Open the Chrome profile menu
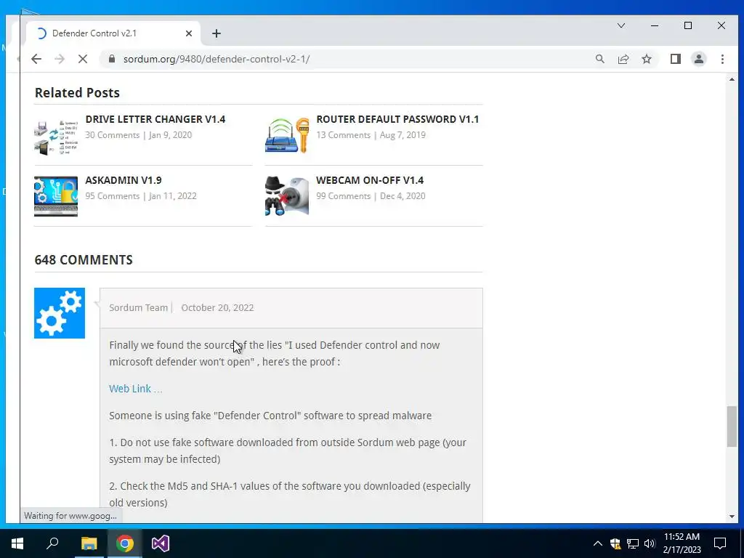 (698, 59)
